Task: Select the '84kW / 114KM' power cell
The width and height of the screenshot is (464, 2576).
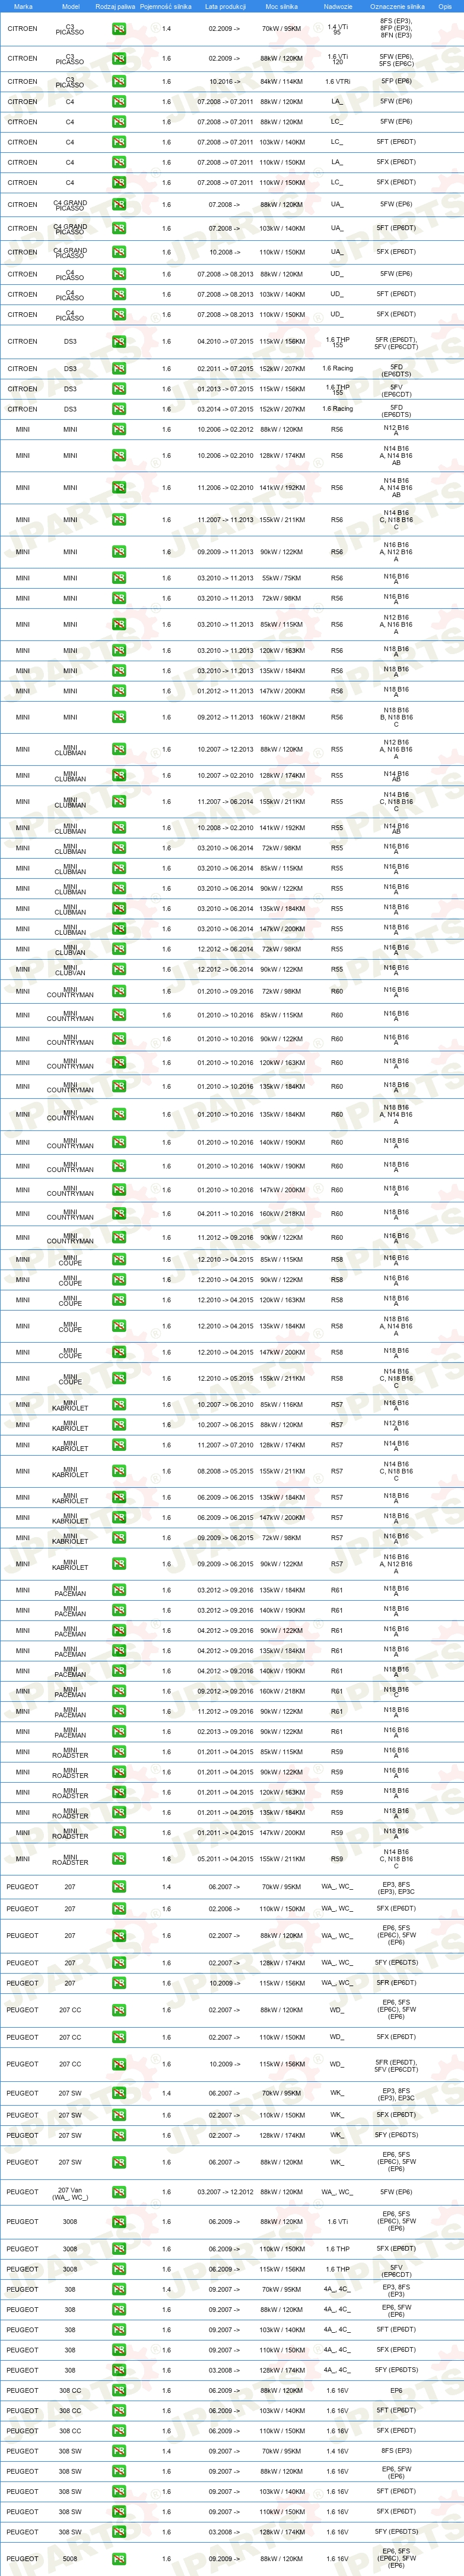Action: pyautogui.click(x=281, y=82)
